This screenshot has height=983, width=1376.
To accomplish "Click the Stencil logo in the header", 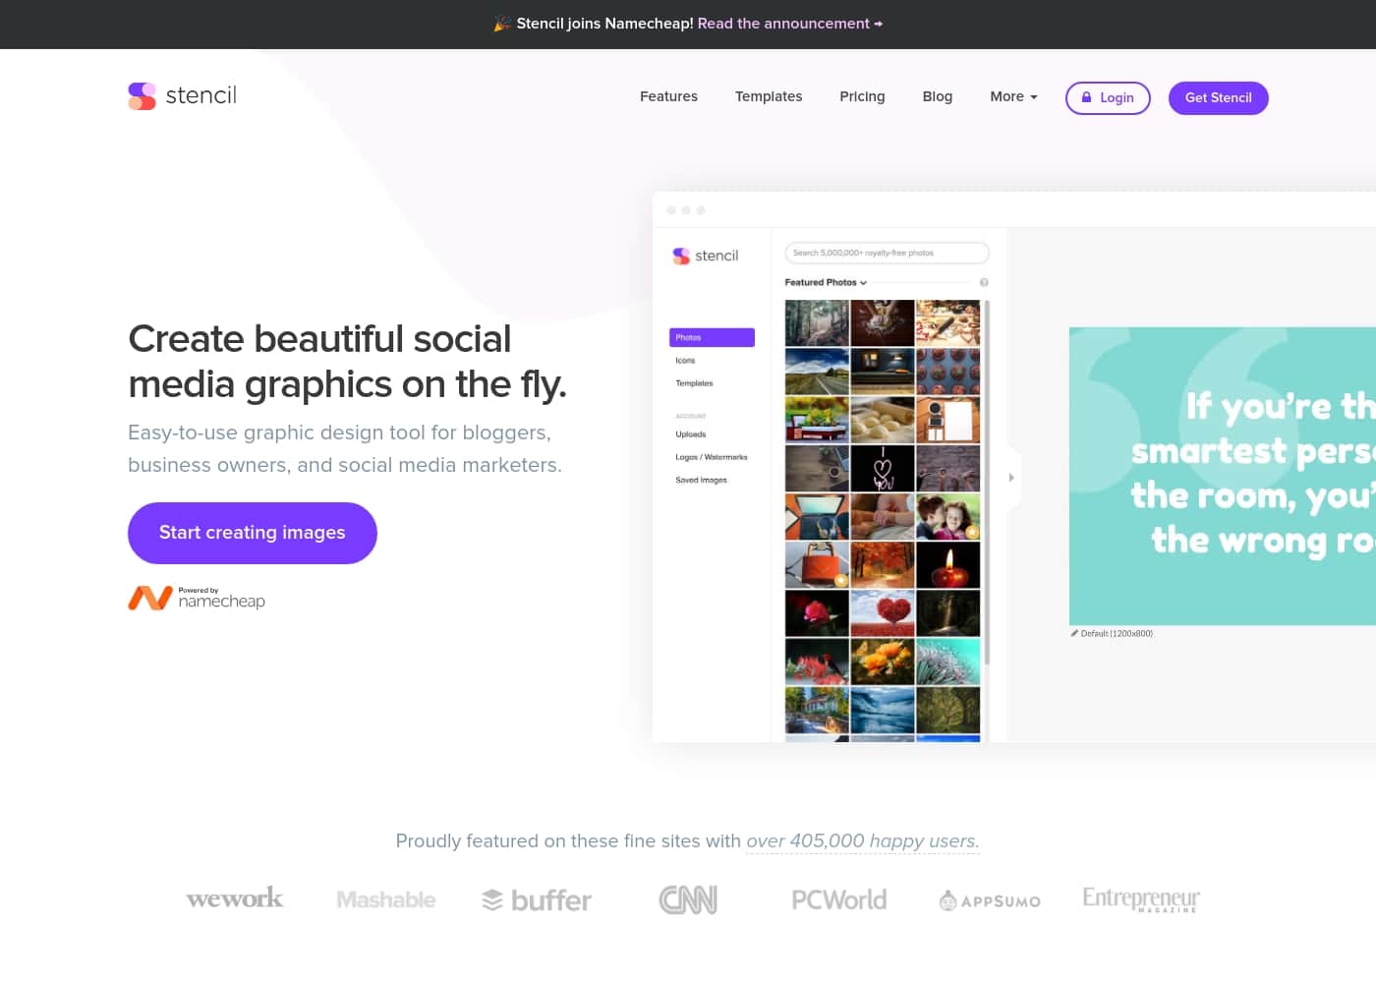I will pos(183,95).
